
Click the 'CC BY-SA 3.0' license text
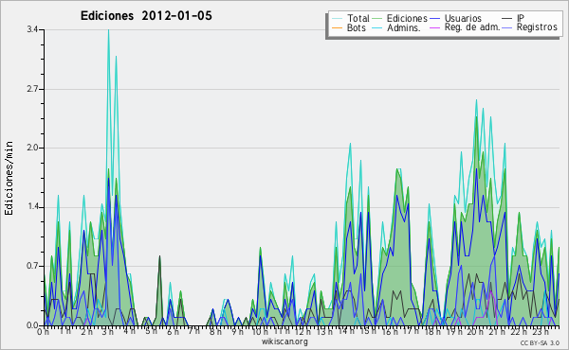point(540,343)
